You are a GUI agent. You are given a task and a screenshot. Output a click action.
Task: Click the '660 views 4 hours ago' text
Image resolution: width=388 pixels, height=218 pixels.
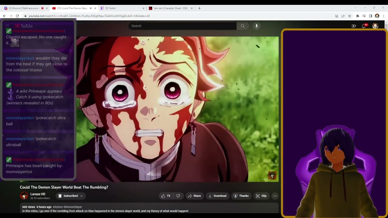[37, 207]
